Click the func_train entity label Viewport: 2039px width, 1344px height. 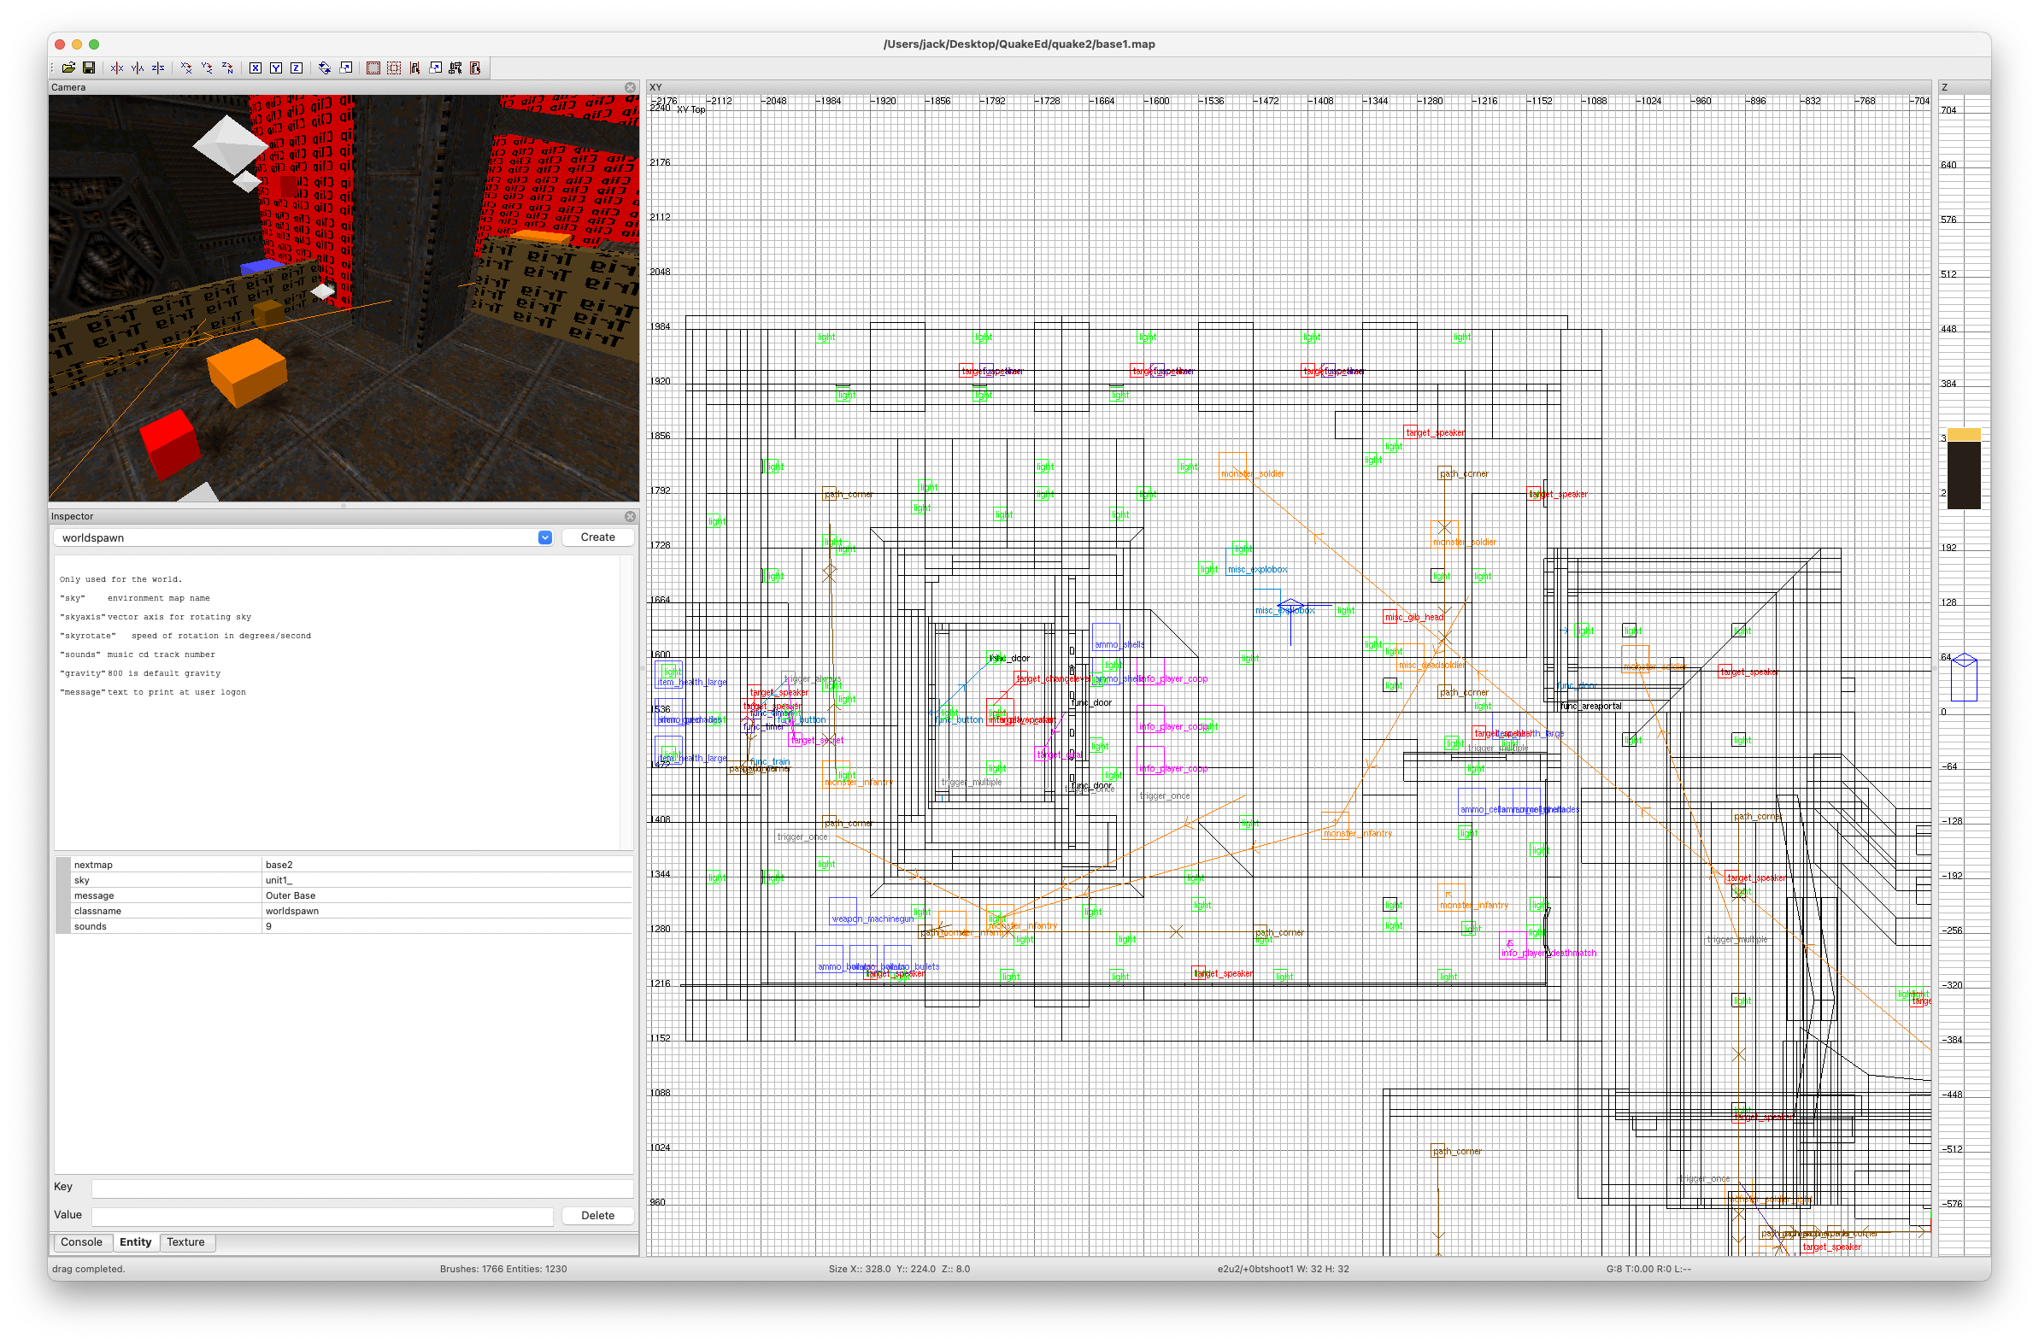(x=770, y=761)
